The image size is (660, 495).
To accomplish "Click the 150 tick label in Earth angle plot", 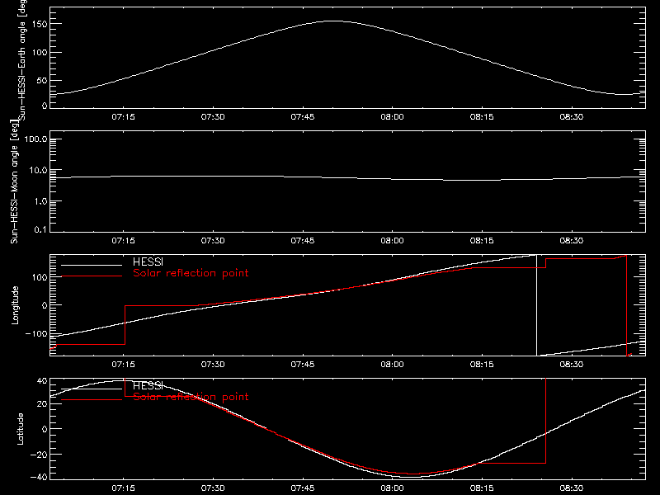I will pos(39,24).
